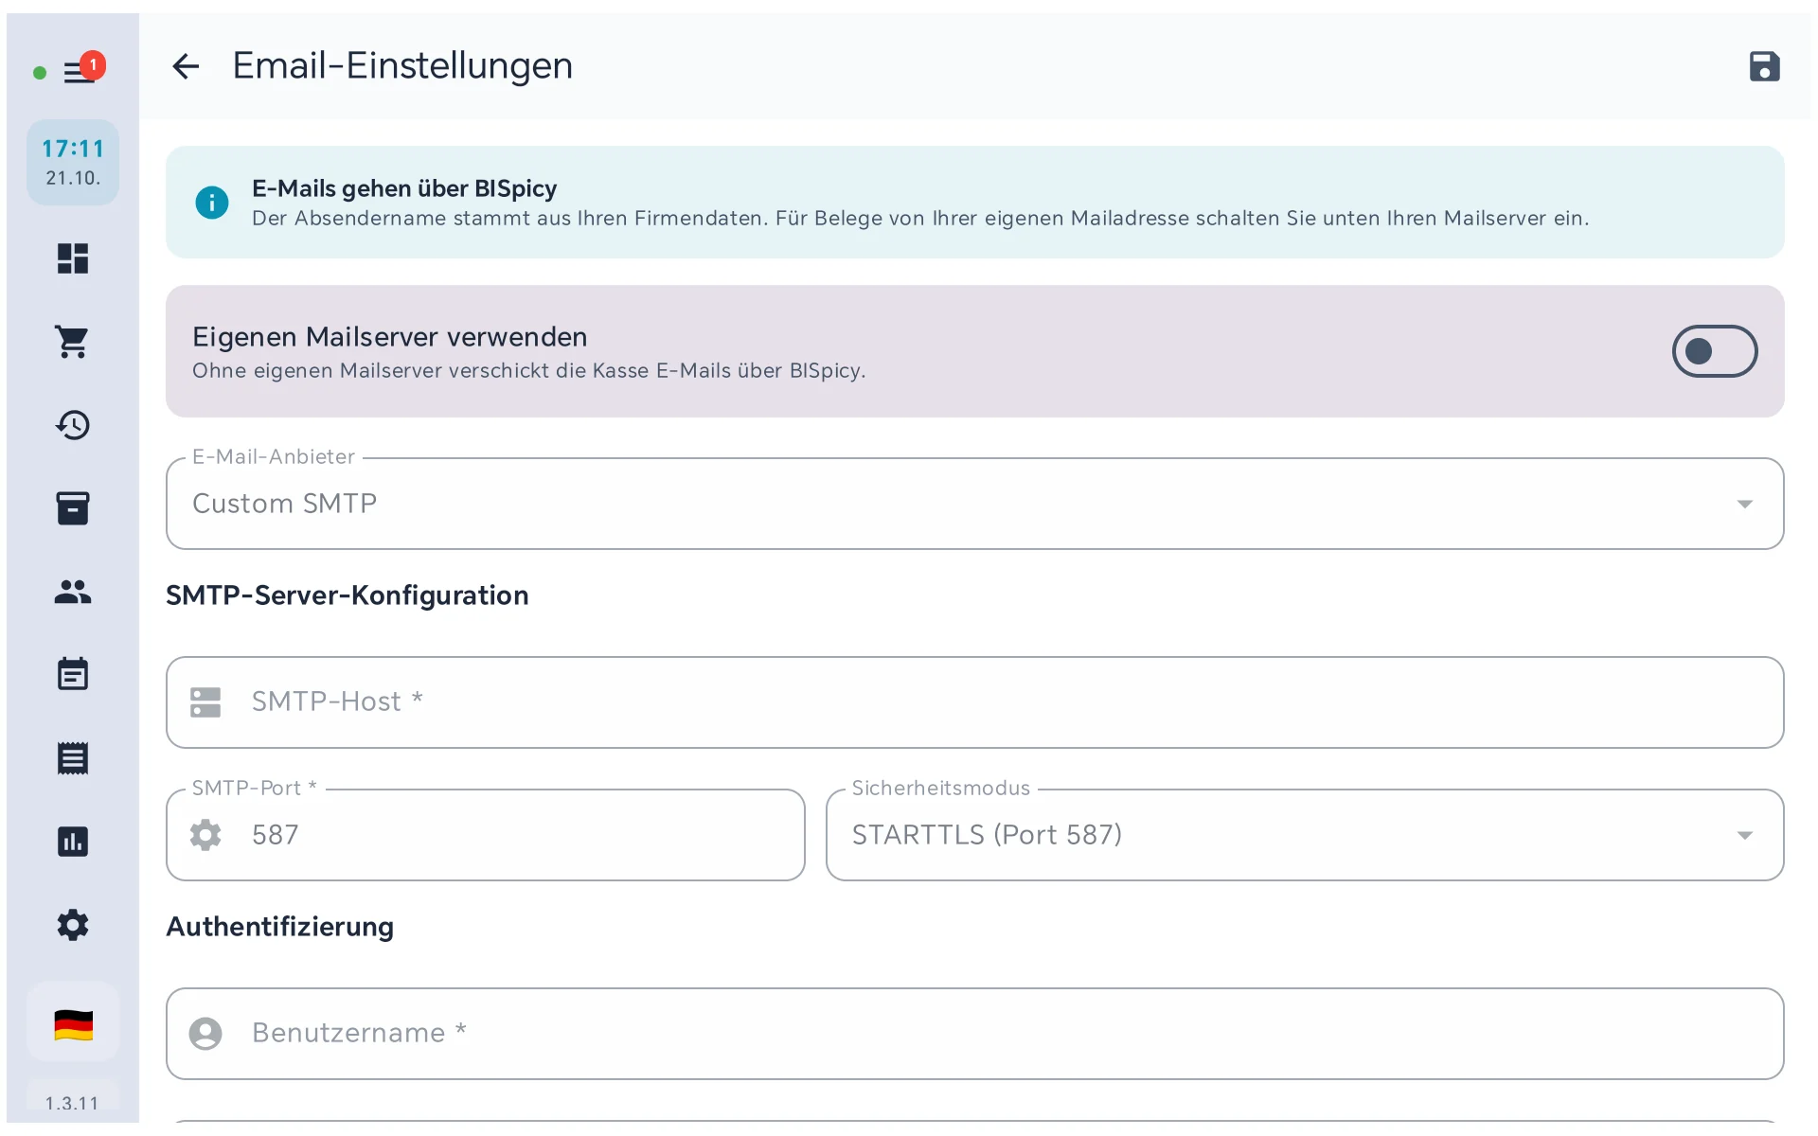Open the archive box icon in sidebar
Viewport: 1818px width, 1136px height.
click(73, 508)
